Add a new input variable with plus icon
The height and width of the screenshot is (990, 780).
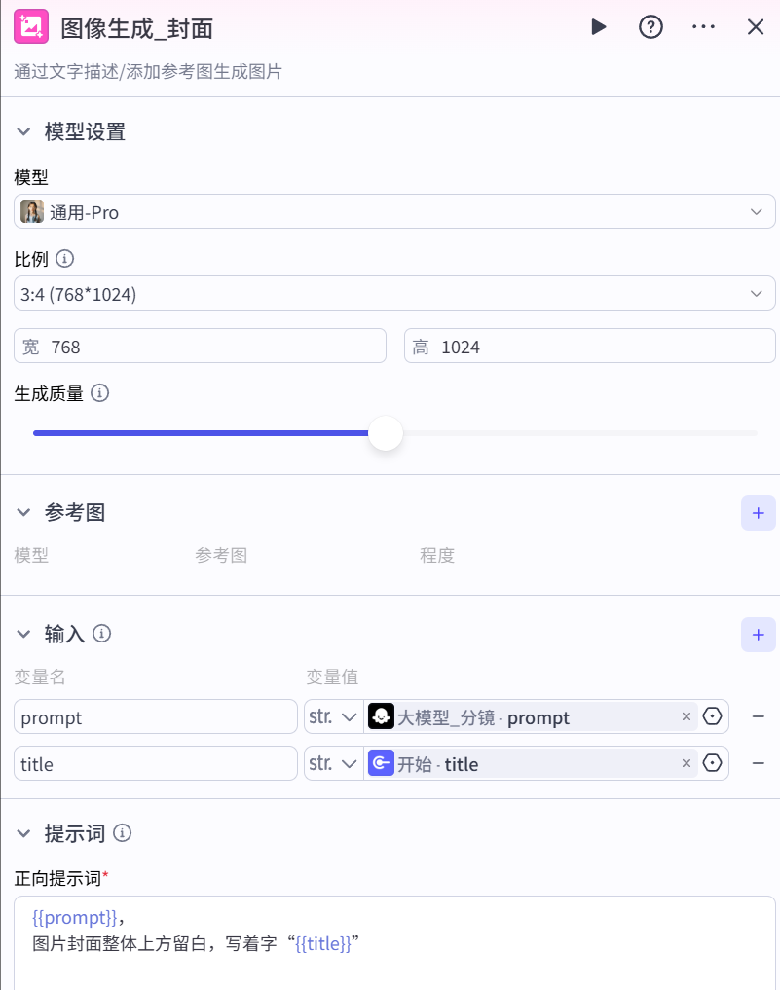759,634
